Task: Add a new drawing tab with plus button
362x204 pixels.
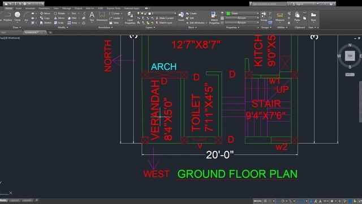Action: click(50, 32)
